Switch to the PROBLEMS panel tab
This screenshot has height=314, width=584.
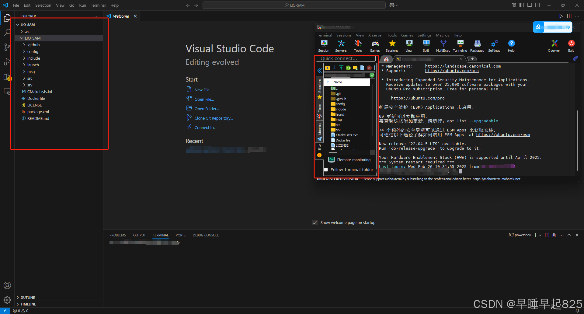[x=117, y=235]
